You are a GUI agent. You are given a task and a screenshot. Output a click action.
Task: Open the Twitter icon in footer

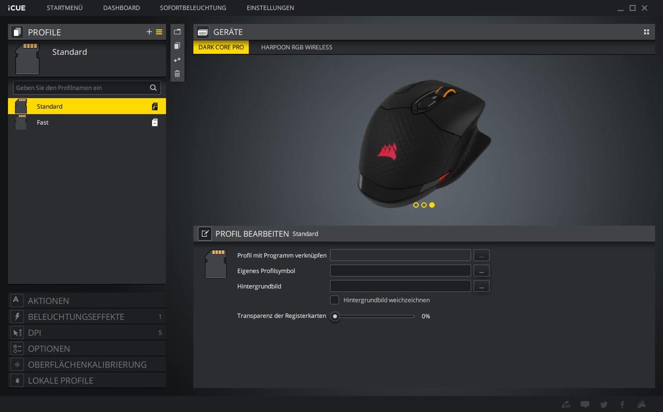click(x=604, y=405)
